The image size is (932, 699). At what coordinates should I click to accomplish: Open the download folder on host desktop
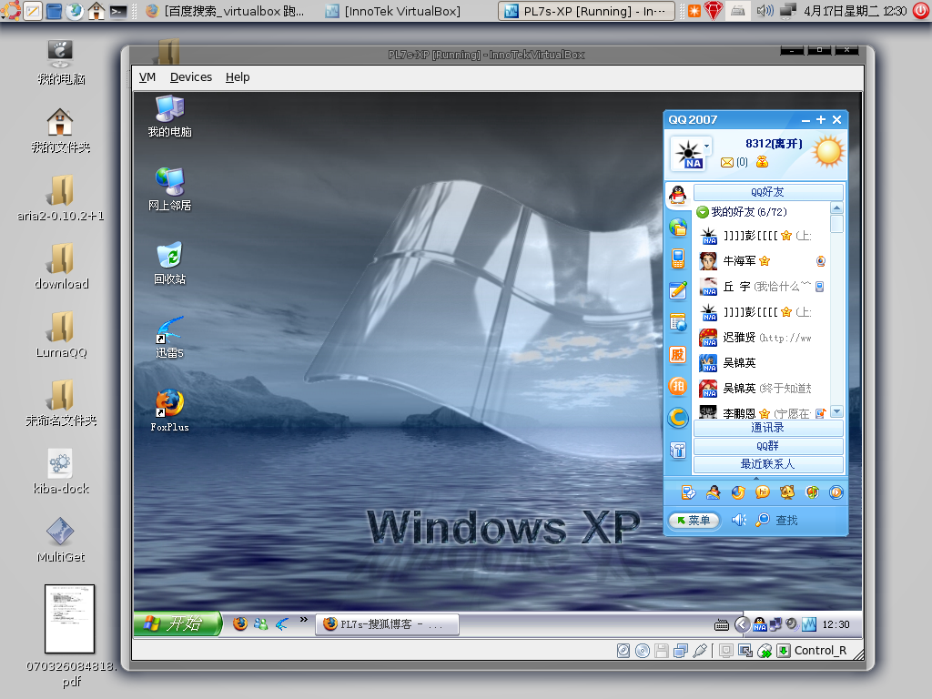(61, 267)
